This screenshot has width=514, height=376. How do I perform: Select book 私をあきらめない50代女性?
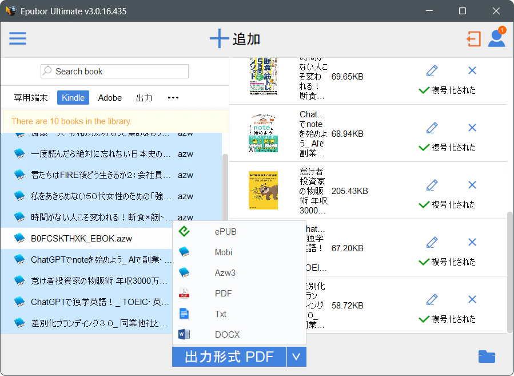(x=111, y=196)
